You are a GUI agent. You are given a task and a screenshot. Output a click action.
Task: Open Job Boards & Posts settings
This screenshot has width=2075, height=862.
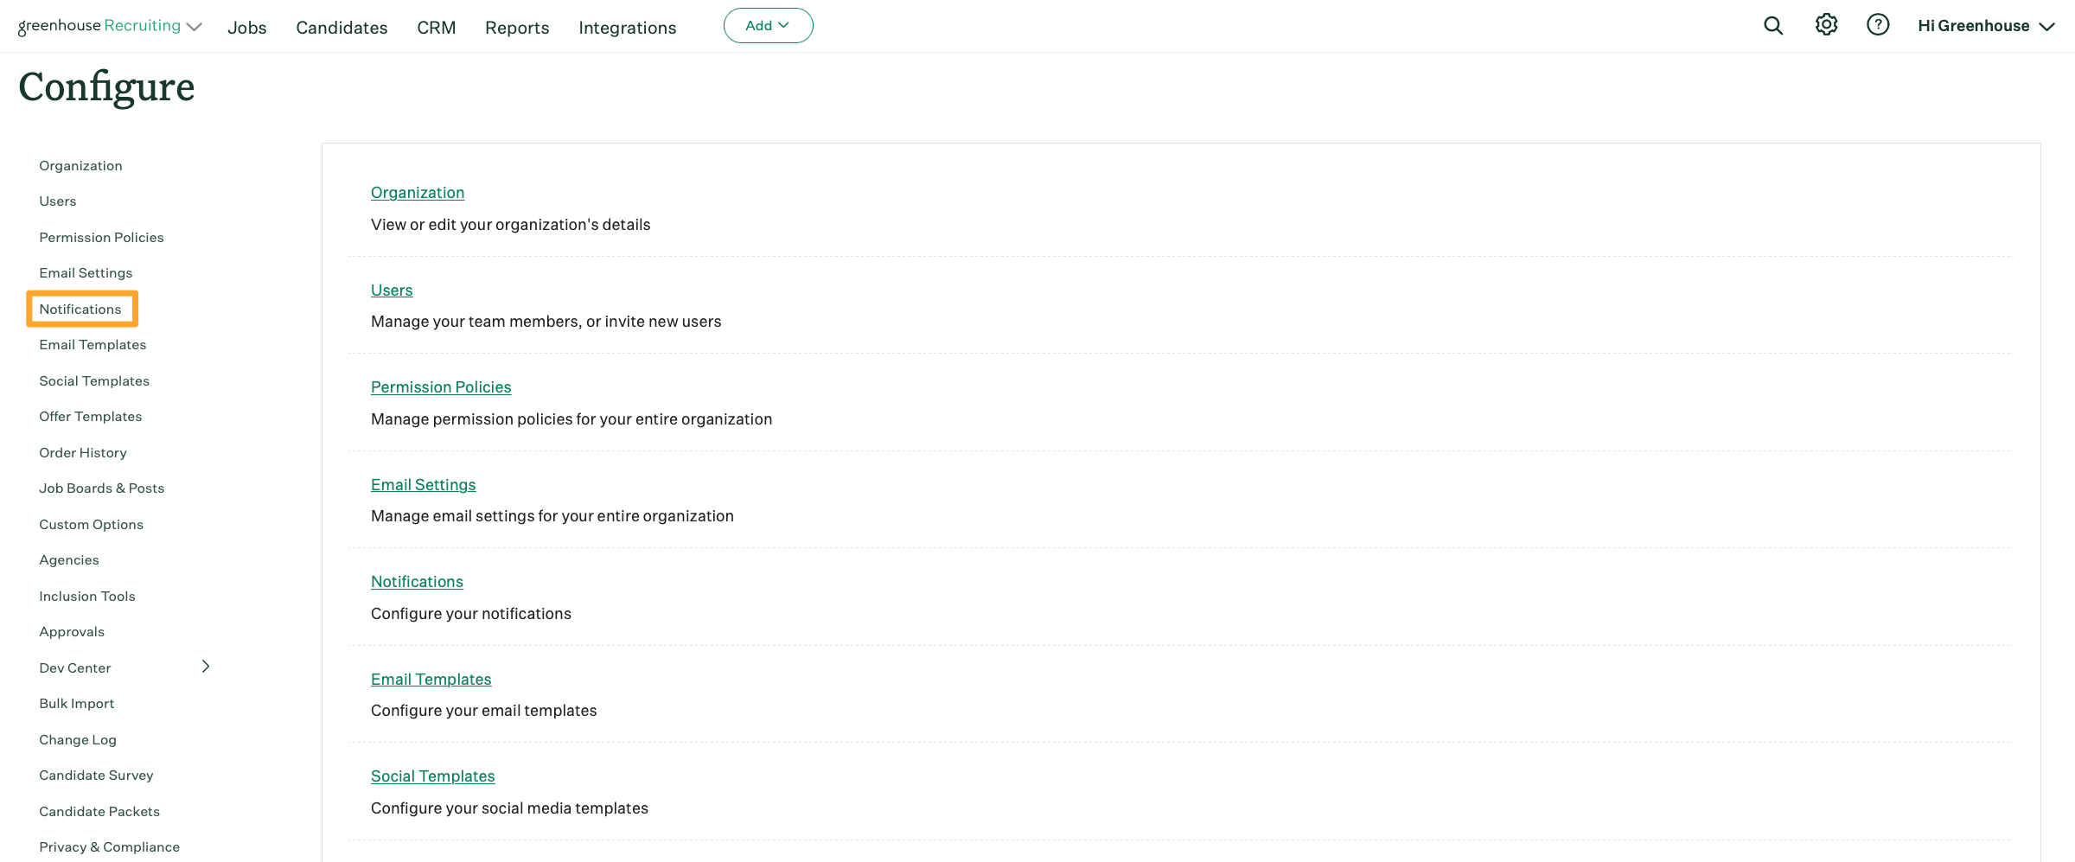pos(101,488)
